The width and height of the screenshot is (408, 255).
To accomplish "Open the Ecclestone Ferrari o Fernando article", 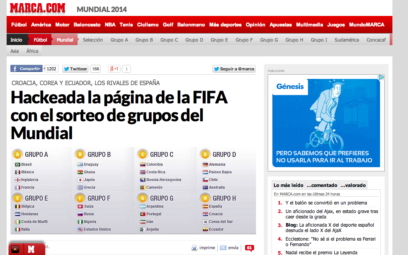I will 331,241.
